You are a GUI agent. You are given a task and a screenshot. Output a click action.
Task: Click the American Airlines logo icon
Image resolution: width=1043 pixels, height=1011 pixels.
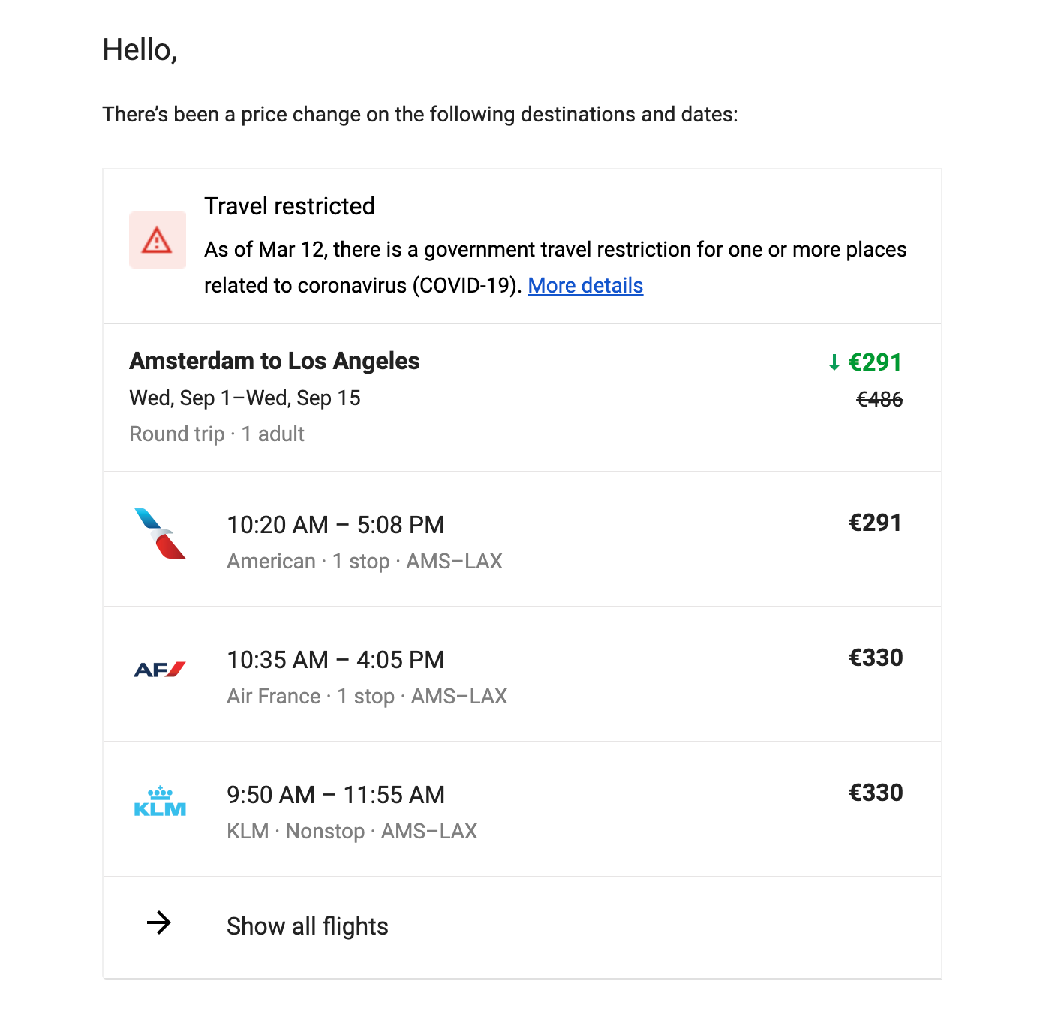pos(159,534)
